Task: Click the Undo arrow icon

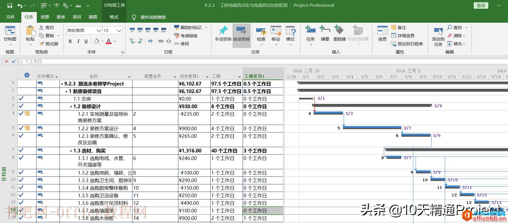Action: (20, 5)
